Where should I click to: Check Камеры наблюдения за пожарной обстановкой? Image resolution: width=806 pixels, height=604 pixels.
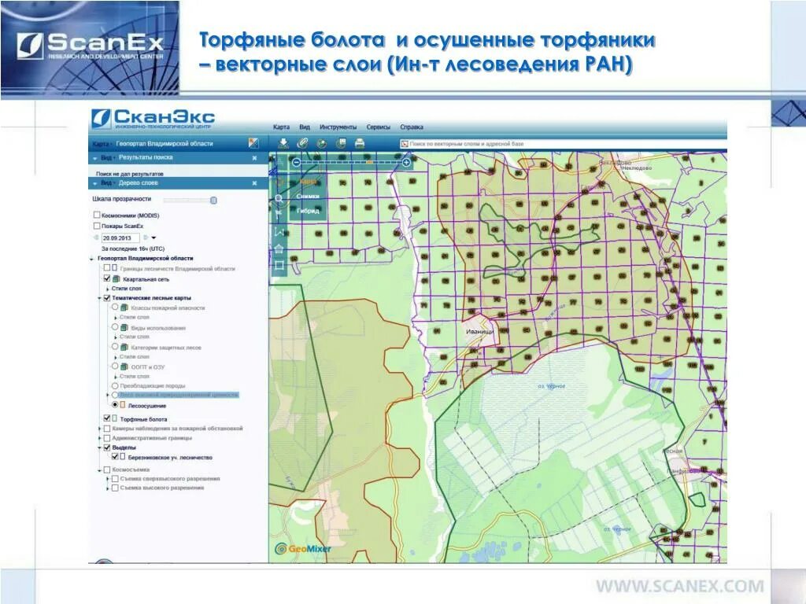click(107, 428)
